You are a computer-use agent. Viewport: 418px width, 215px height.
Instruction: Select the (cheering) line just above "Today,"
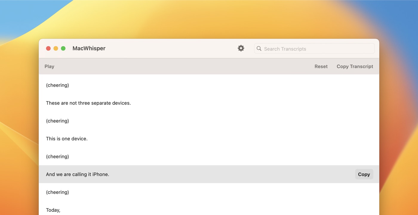click(58, 192)
